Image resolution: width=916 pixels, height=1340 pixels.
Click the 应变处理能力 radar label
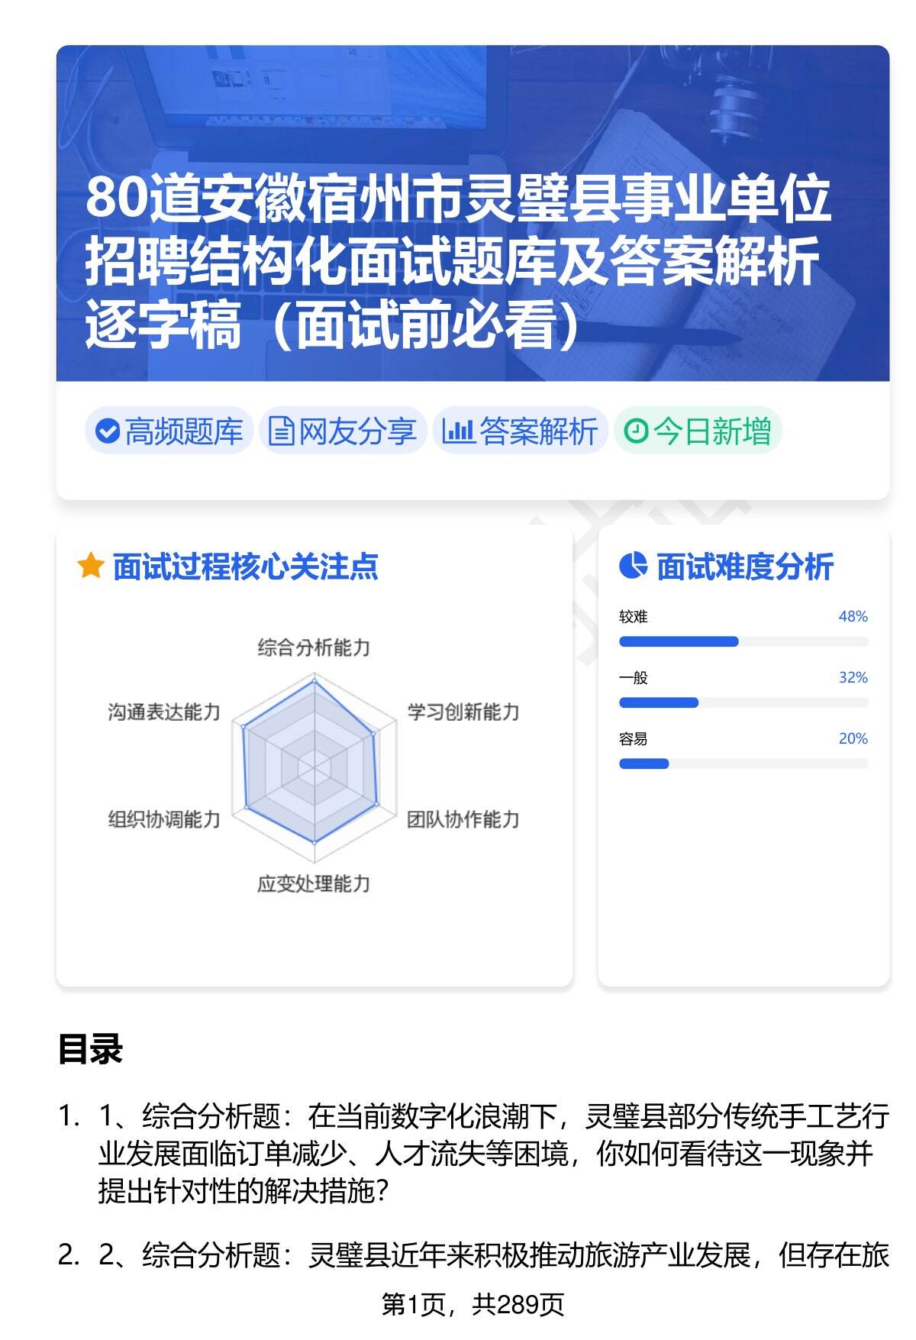pos(314,883)
